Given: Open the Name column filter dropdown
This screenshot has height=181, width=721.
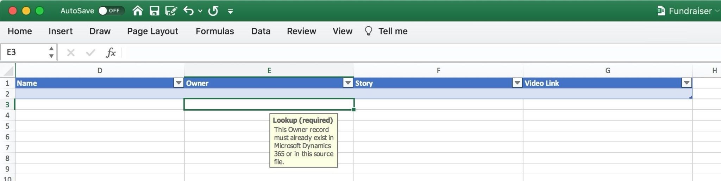Looking at the screenshot, I should [x=179, y=83].
